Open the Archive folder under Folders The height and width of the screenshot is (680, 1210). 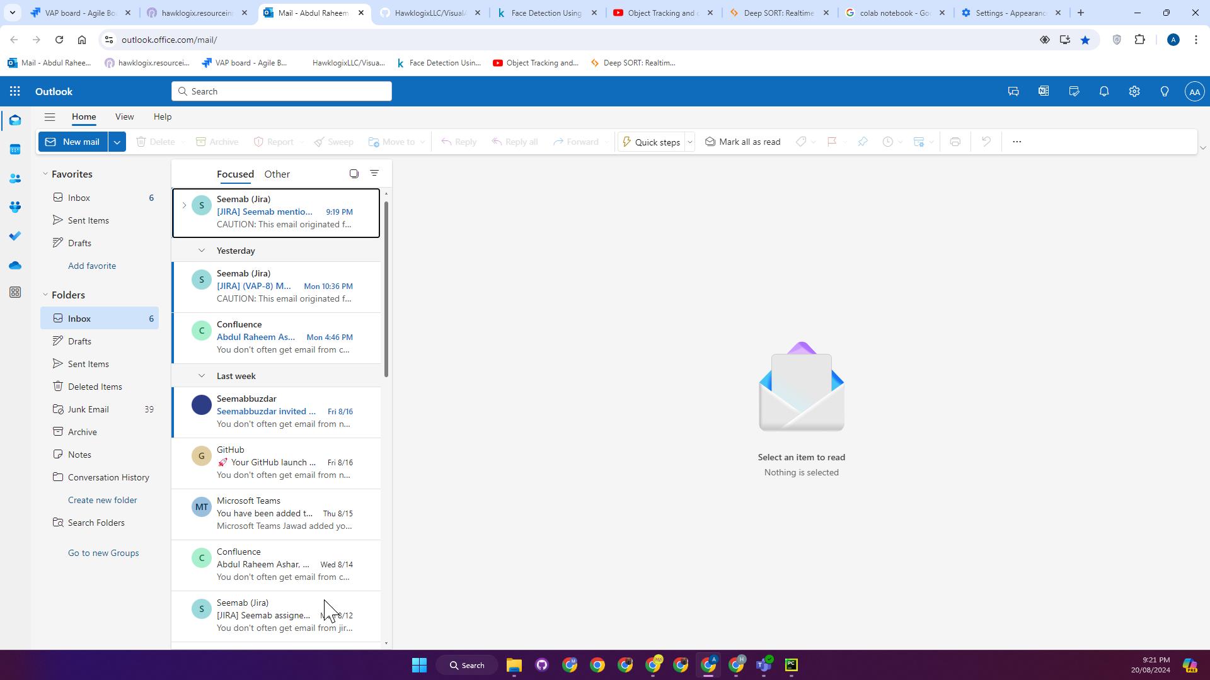pyautogui.click(x=100, y=432)
